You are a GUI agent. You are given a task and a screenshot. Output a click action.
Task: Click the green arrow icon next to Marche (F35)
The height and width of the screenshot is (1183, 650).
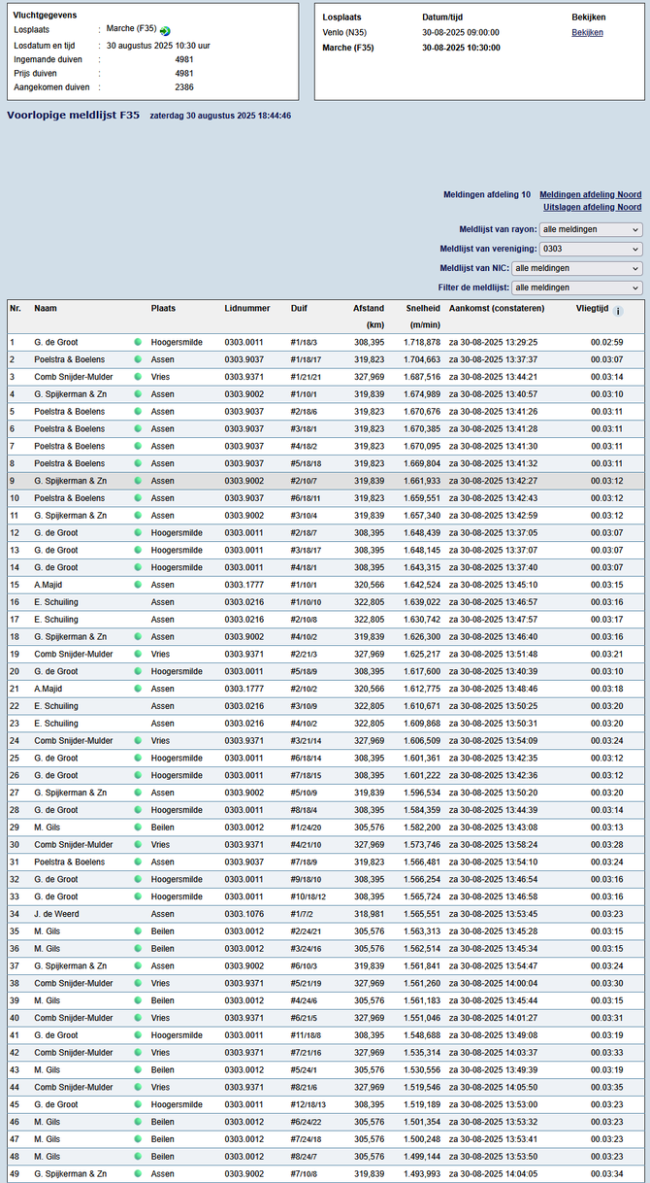(165, 31)
